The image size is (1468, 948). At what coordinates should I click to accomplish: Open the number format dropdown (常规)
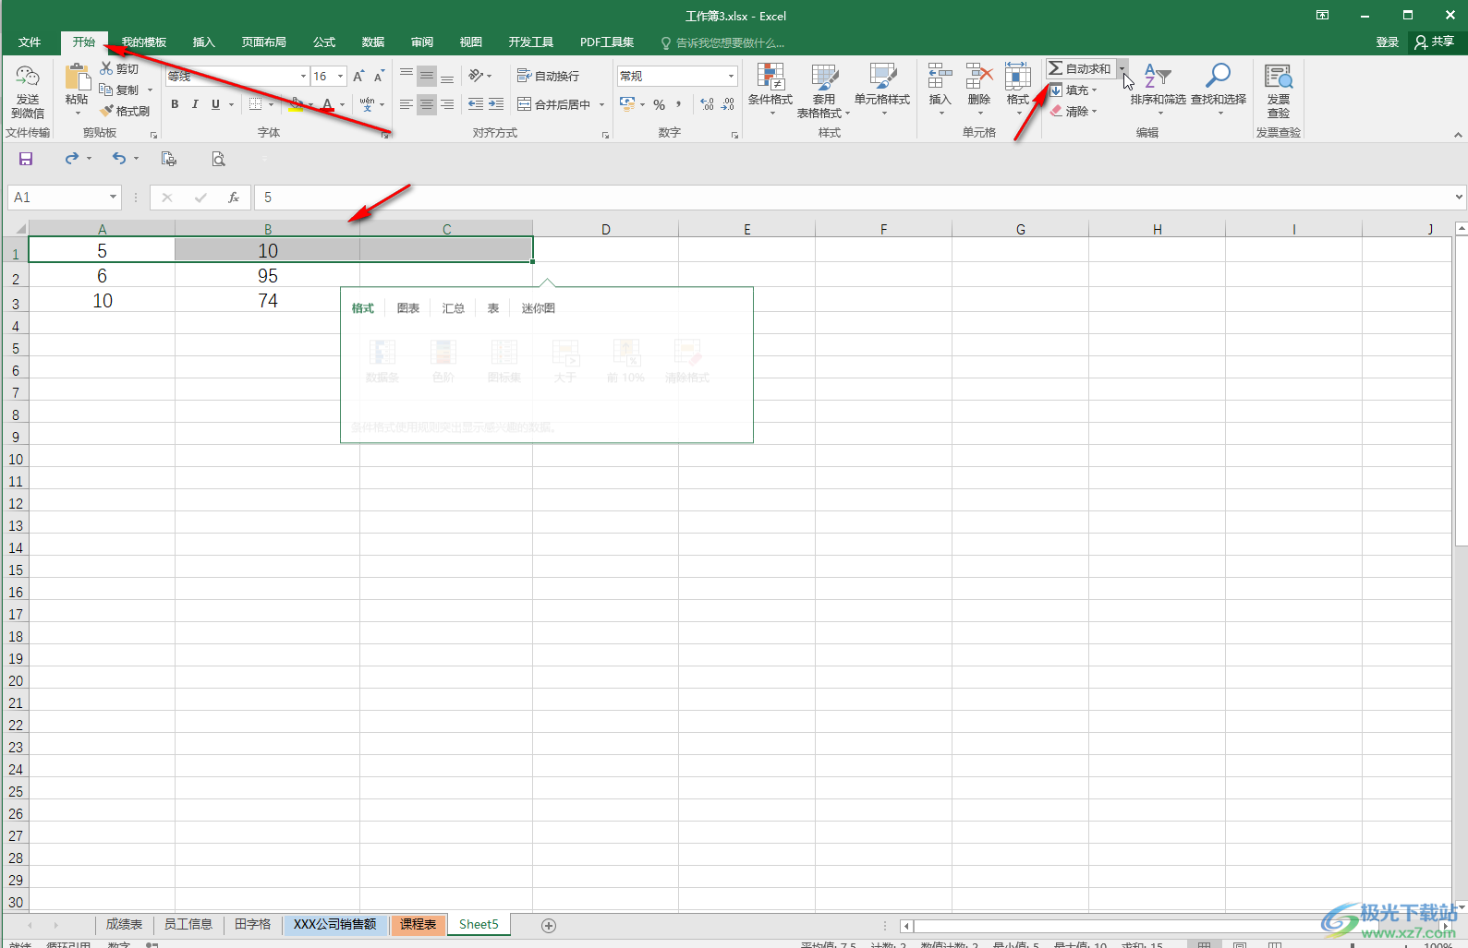(x=732, y=76)
